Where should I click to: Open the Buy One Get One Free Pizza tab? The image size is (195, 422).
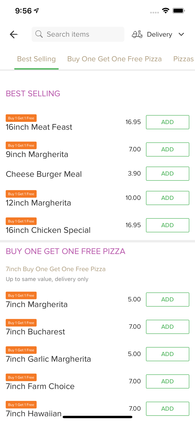tap(114, 59)
